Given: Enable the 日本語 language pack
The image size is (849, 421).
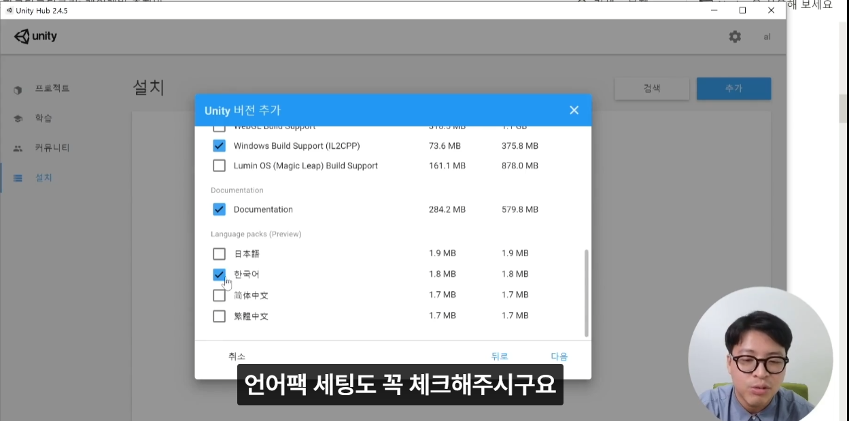Looking at the screenshot, I should [x=219, y=254].
